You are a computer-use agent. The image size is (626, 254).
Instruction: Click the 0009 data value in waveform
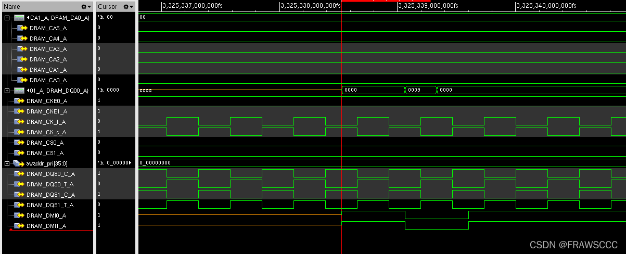click(x=414, y=90)
